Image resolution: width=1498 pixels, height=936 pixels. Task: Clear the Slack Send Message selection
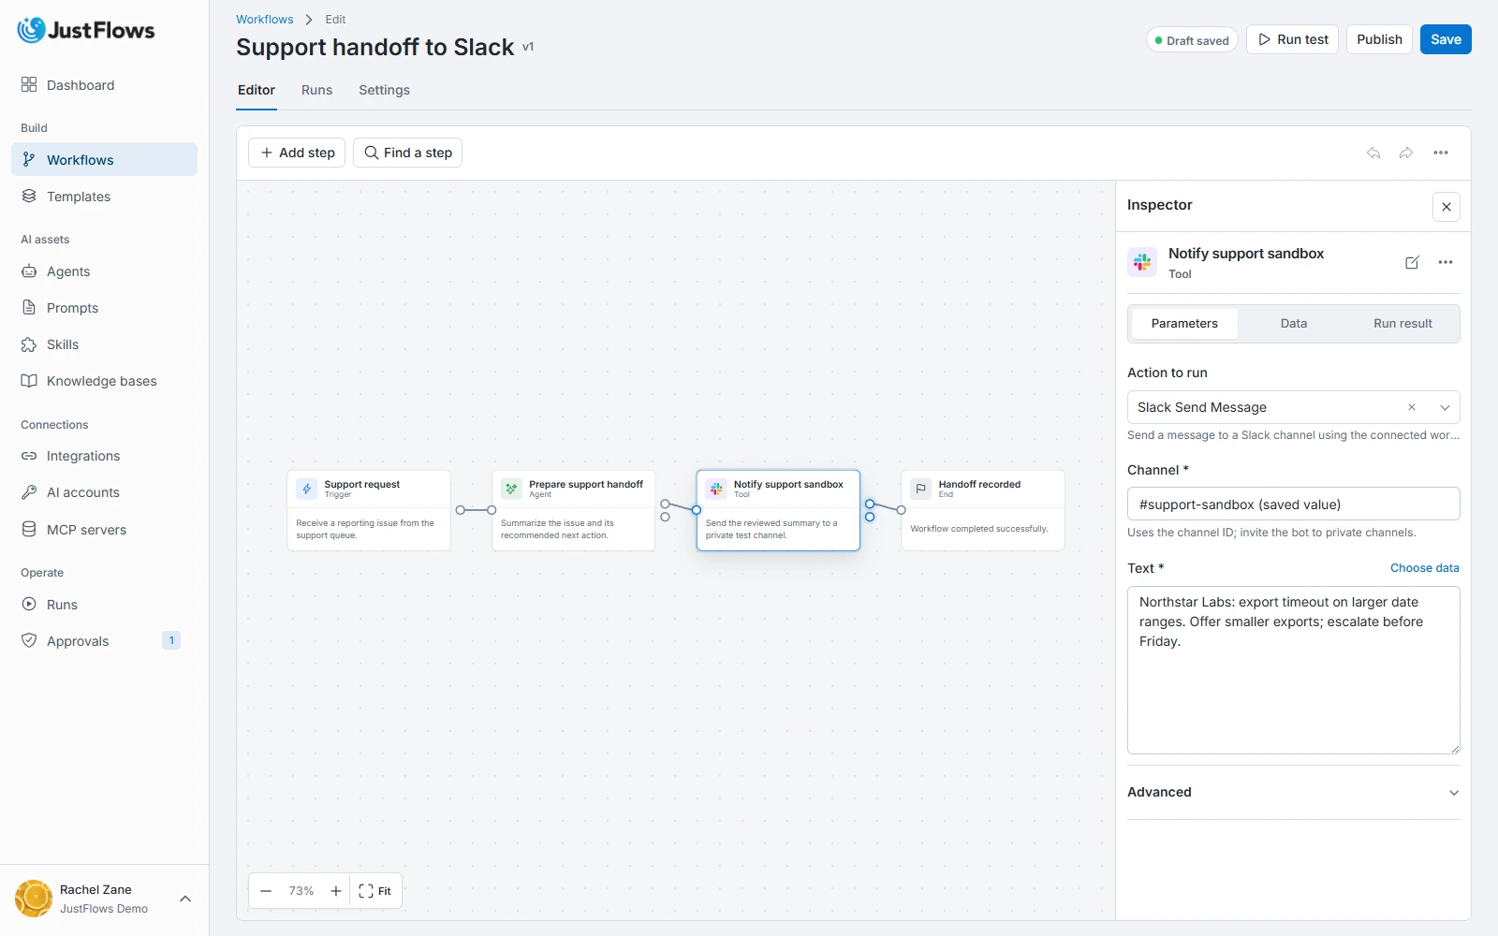pos(1412,407)
